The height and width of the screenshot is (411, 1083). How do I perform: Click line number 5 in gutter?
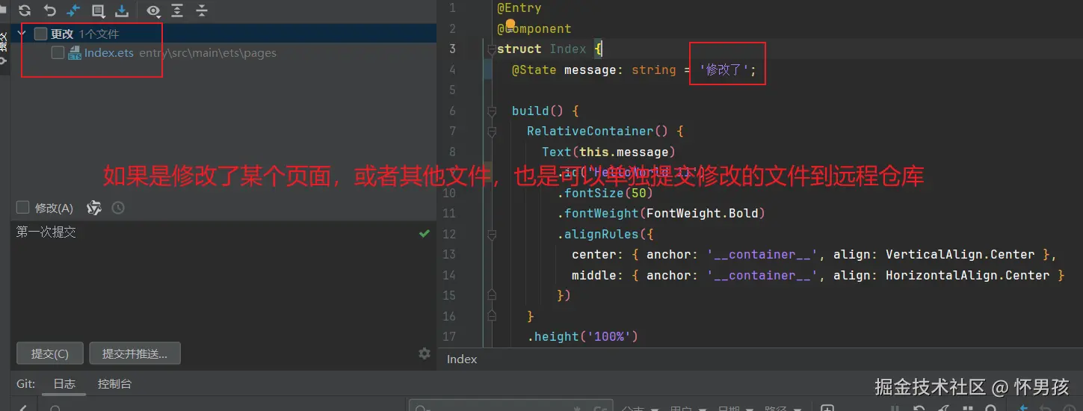tap(451, 90)
